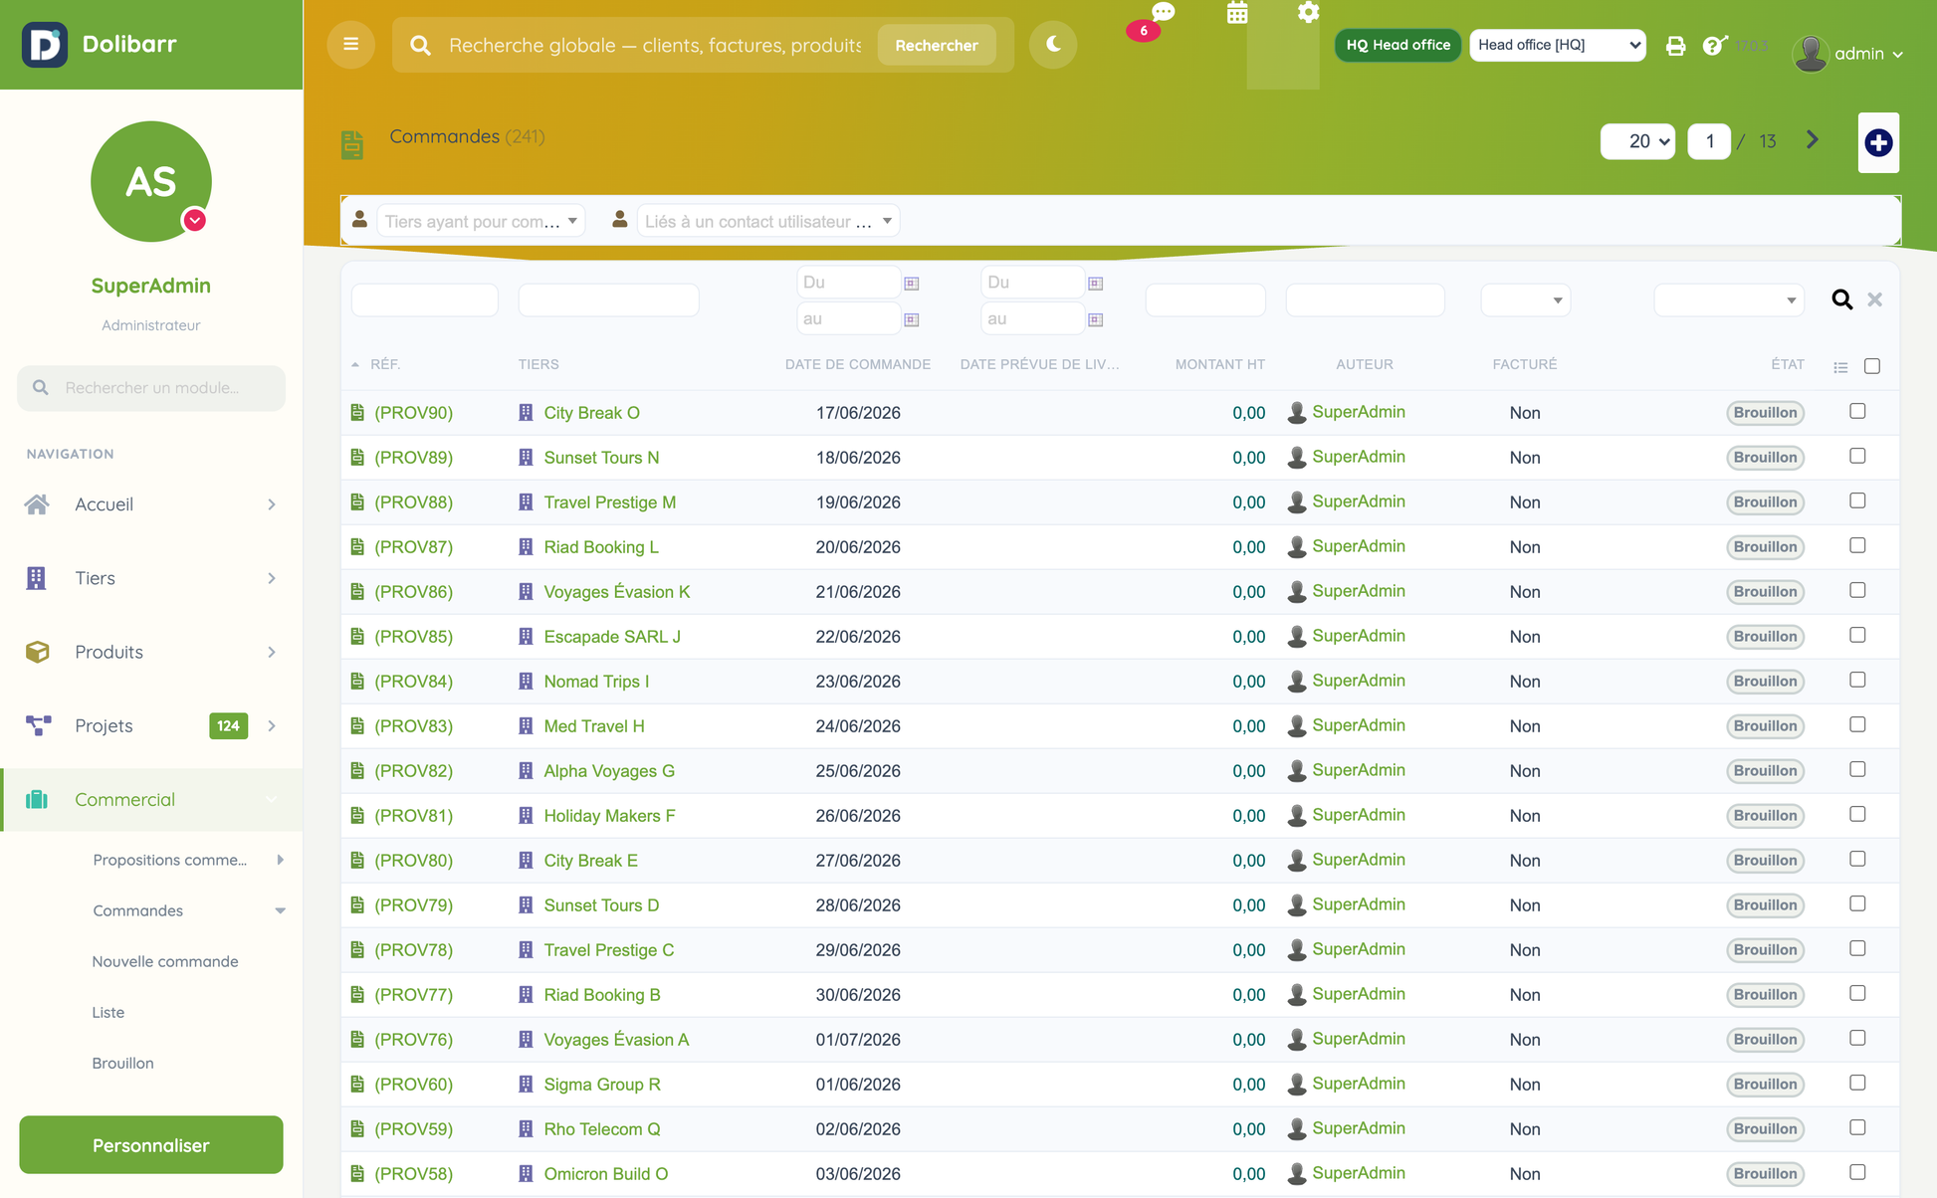The height and width of the screenshot is (1198, 1937).
Task: Open 'Liés à un contact utilisateur' dropdown
Action: tap(767, 221)
